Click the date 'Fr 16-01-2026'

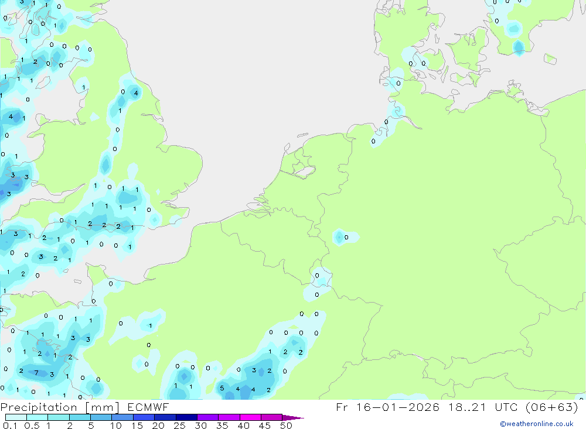click(387, 407)
